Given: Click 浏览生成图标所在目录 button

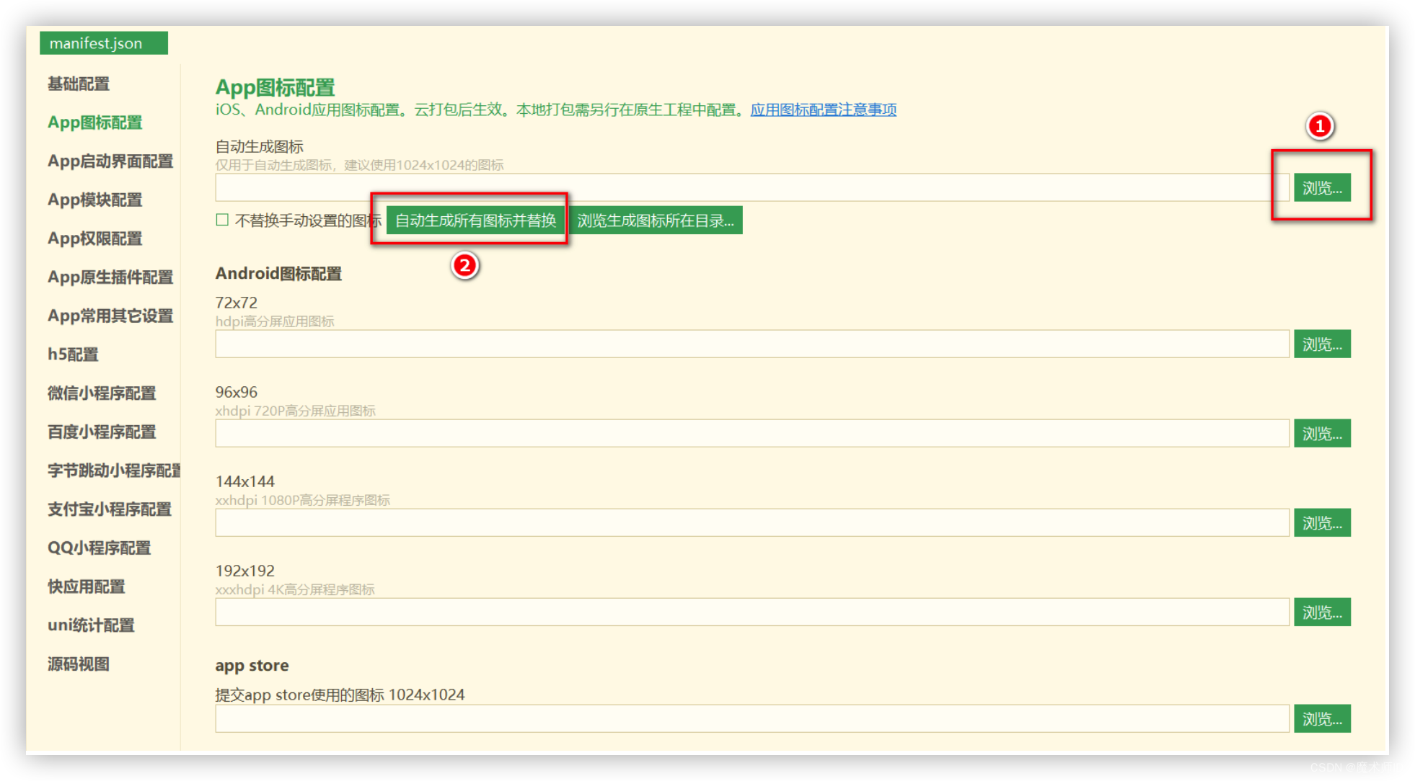Looking at the screenshot, I should coord(656,220).
